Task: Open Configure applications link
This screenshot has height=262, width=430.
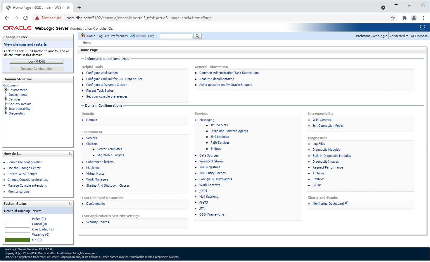Action: tap(102, 73)
